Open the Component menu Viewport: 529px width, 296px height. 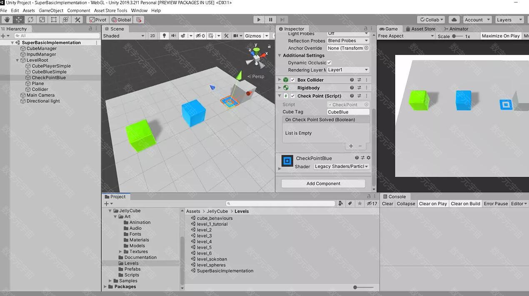point(78,10)
